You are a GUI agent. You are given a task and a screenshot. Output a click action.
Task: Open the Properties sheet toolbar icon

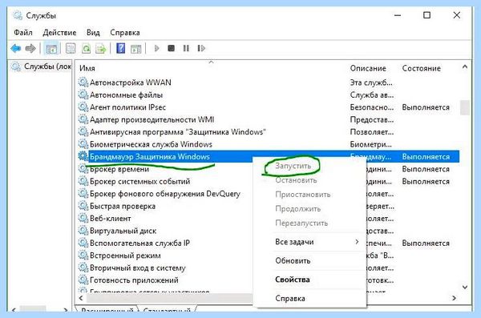coord(71,48)
